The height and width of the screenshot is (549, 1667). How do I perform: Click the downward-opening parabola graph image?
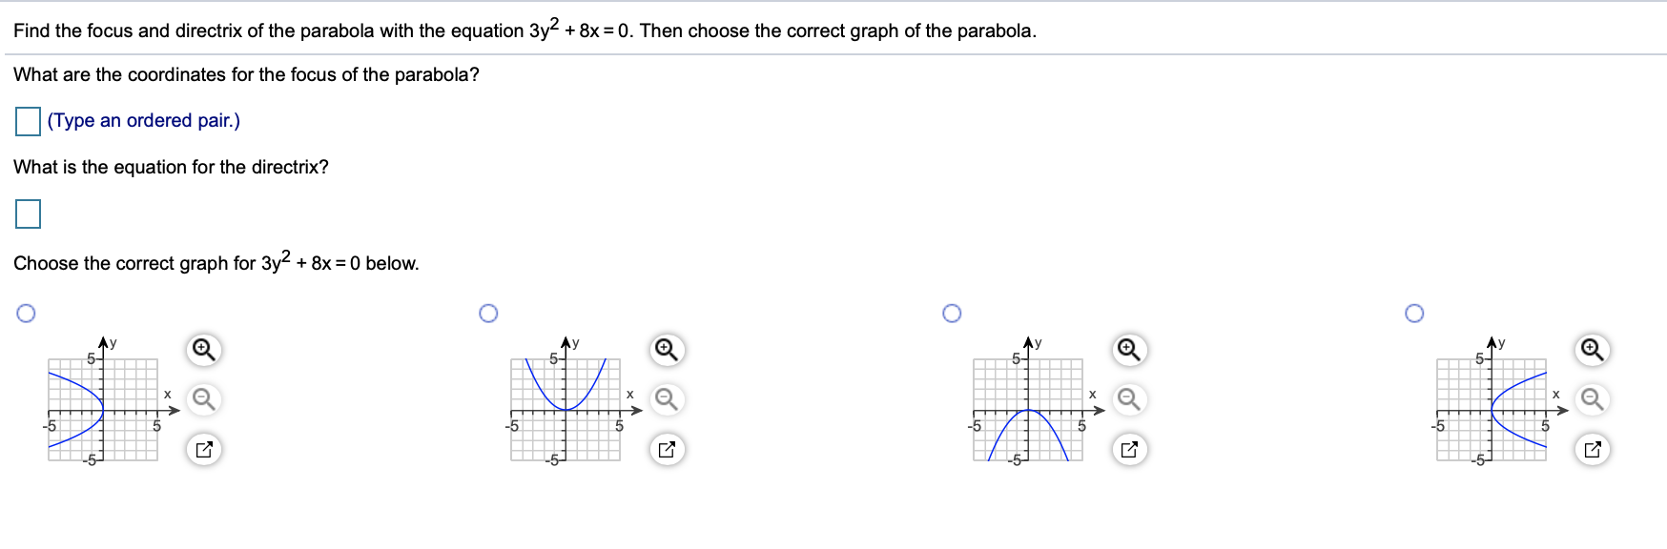[x=1026, y=410]
